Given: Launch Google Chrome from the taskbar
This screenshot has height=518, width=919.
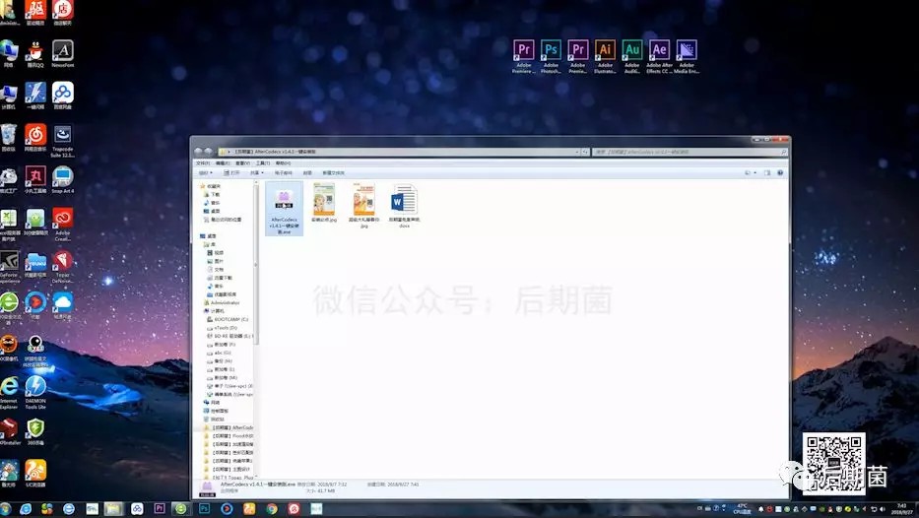Looking at the screenshot, I should tap(271, 508).
